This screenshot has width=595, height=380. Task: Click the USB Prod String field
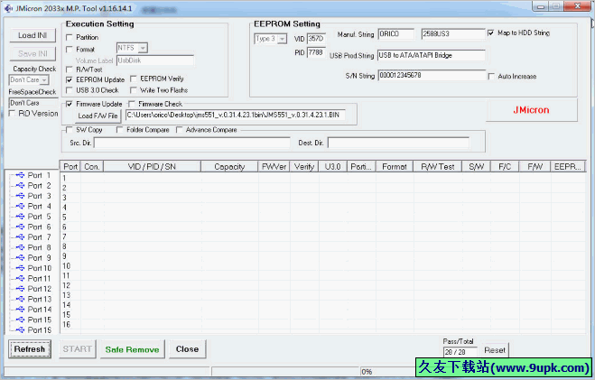pyautogui.click(x=432, y=55)
